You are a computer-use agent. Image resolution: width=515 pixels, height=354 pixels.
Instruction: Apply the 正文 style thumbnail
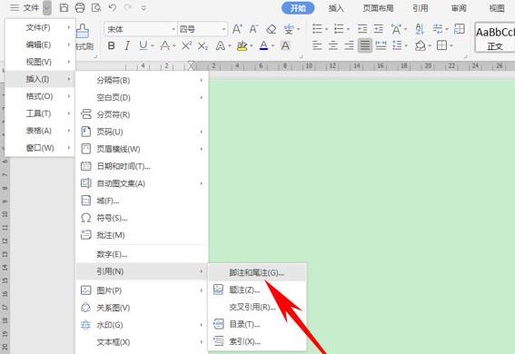[x=495, y=37]
